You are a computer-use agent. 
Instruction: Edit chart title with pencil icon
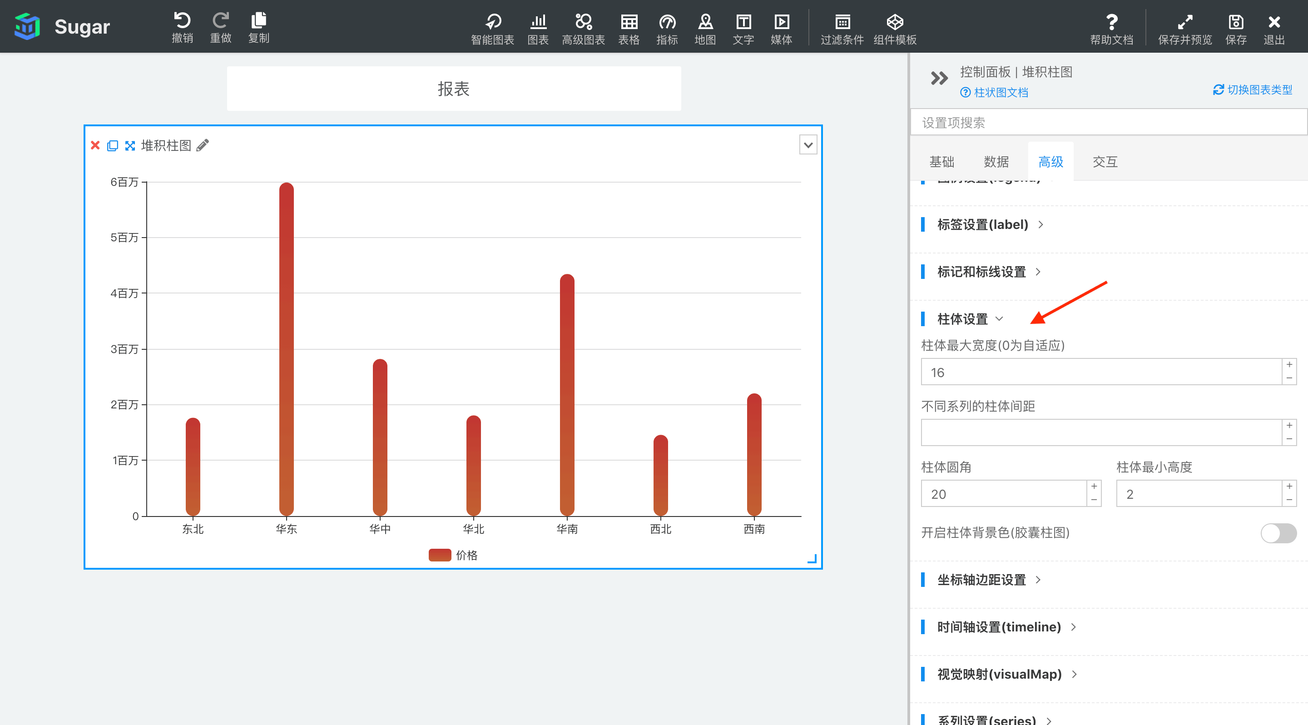(203, 146)
